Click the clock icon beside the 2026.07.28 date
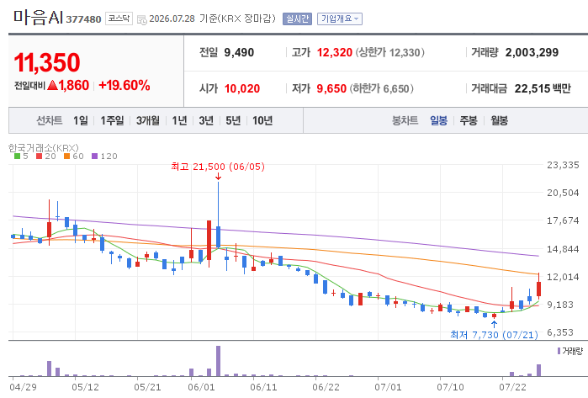Viewport: 588px width, 398px height. 142,20
